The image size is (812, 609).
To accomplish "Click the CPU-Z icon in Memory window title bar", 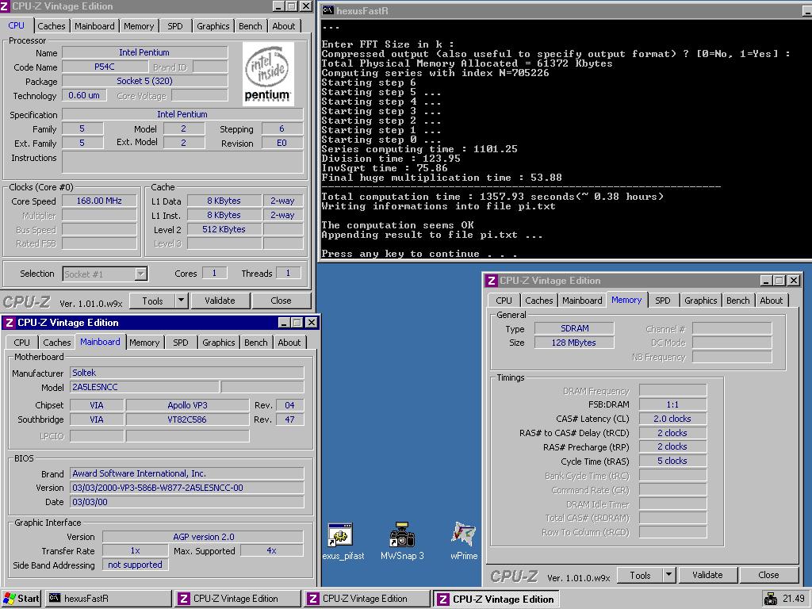I will coord(491,281).
